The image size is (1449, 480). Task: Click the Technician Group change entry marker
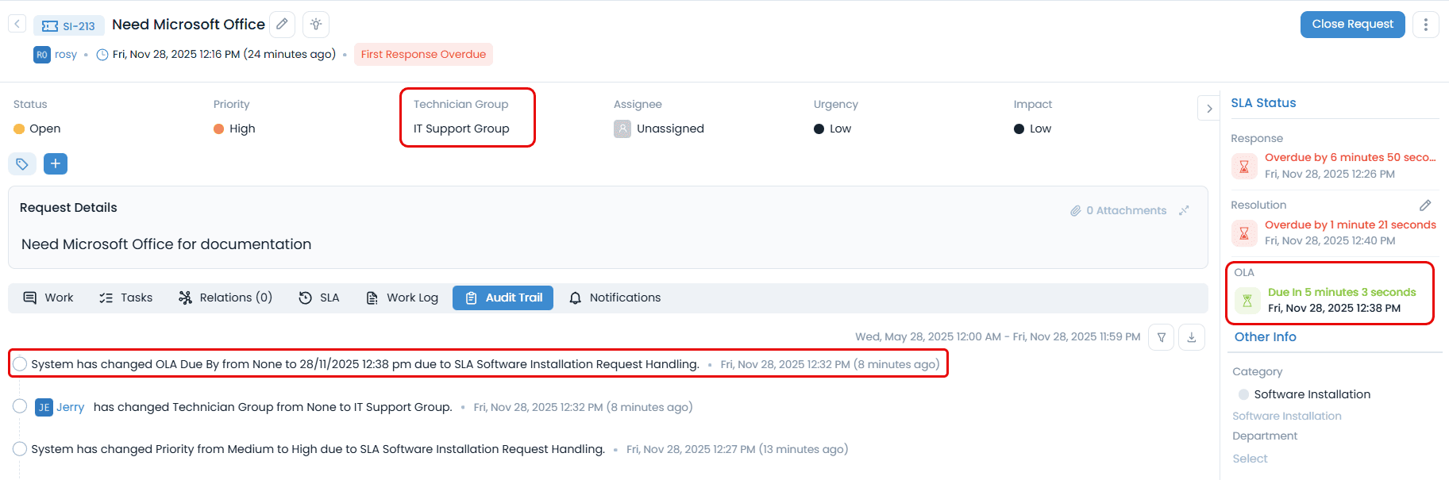20,406
